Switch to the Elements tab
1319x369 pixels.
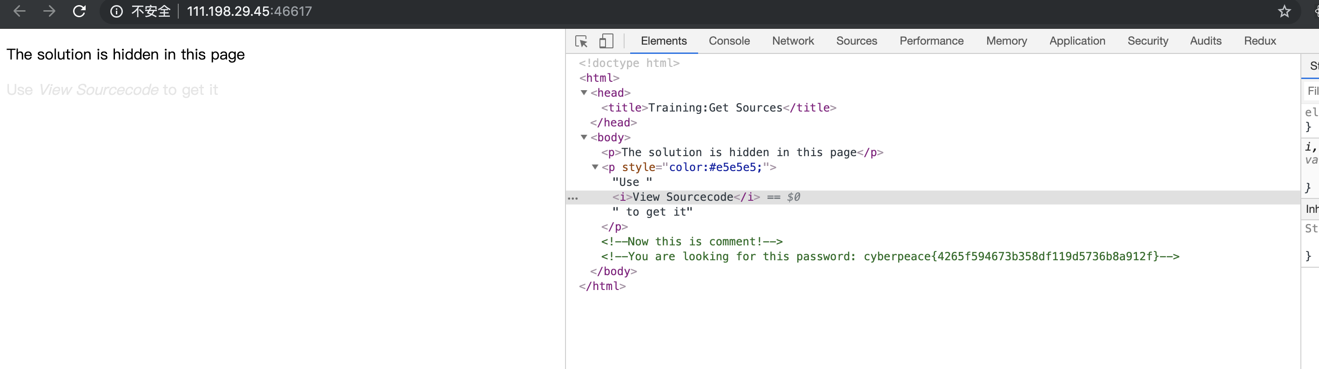point(664,41)
